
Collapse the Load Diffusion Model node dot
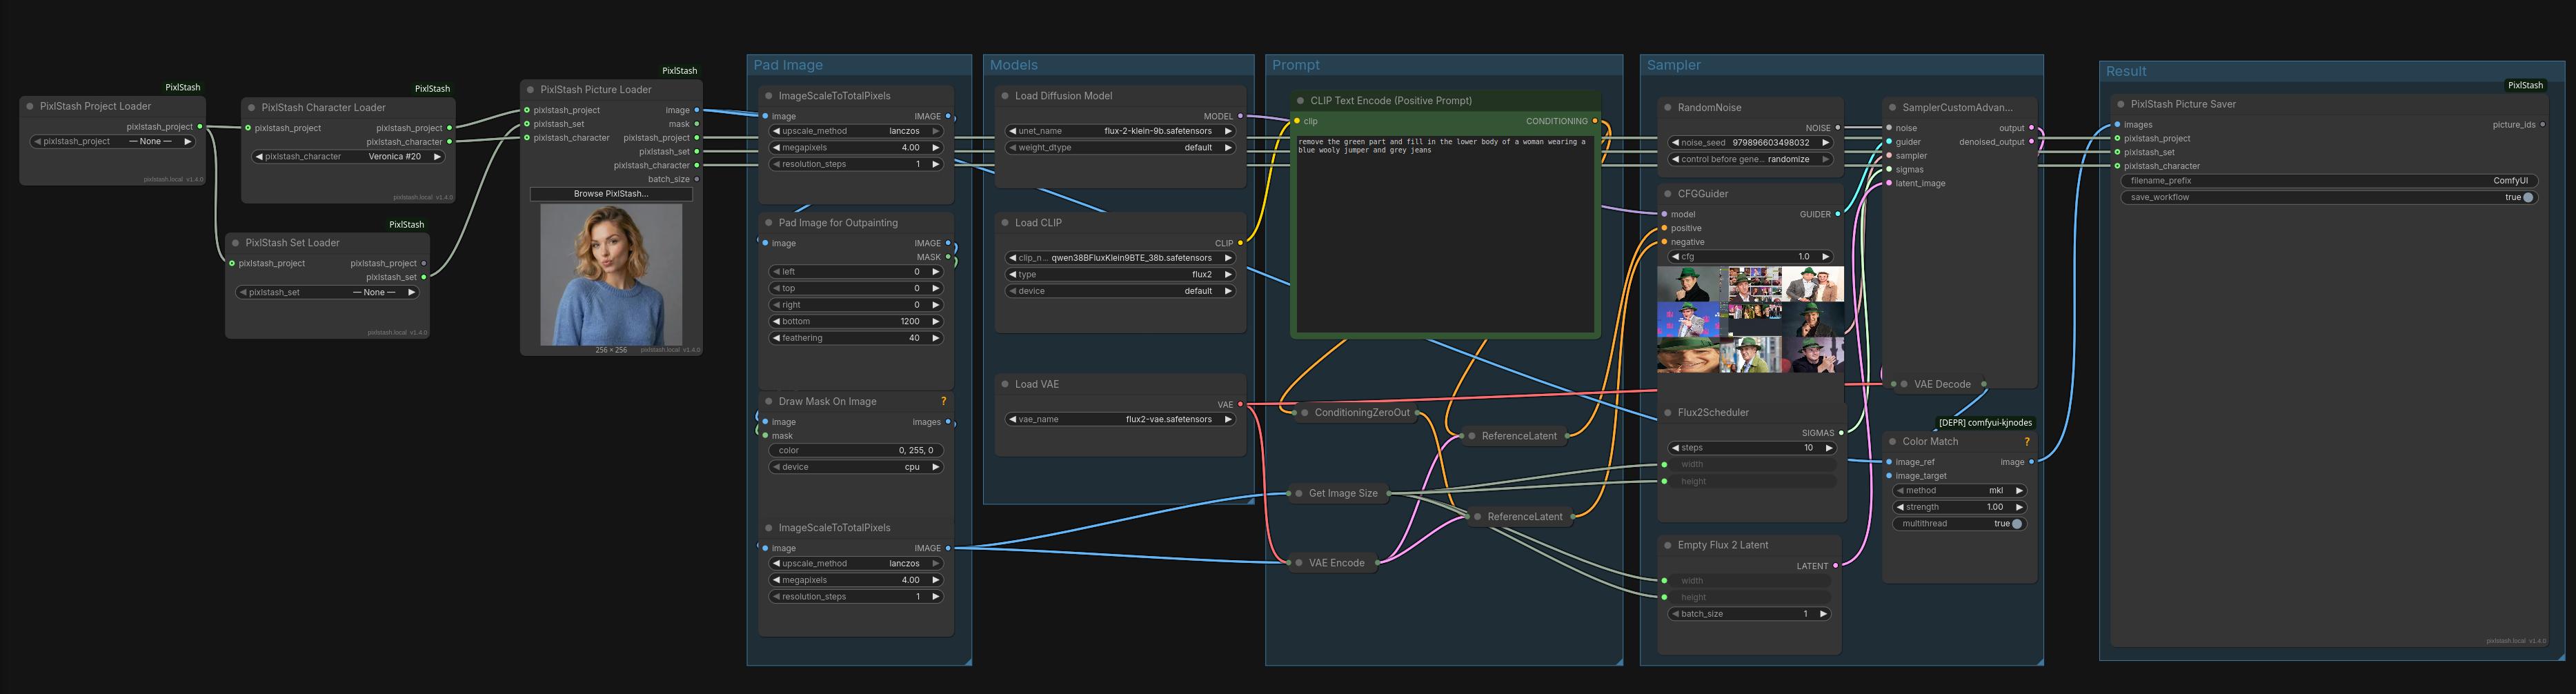point(1004,96)
